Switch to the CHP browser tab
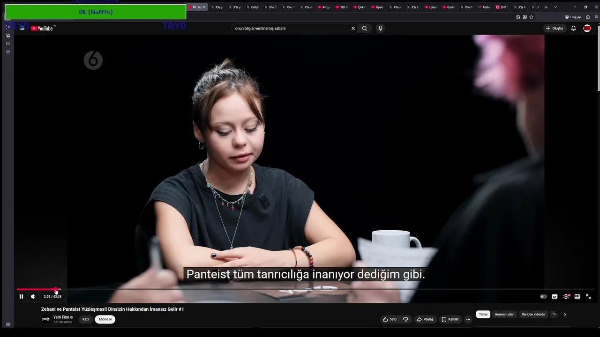Screen dimensions: 600x337 pos(502,7)
